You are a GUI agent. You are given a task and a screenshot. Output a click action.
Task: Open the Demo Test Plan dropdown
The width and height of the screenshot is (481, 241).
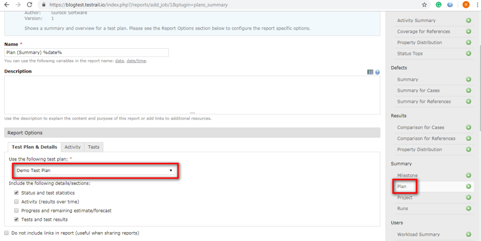(95, 171)
